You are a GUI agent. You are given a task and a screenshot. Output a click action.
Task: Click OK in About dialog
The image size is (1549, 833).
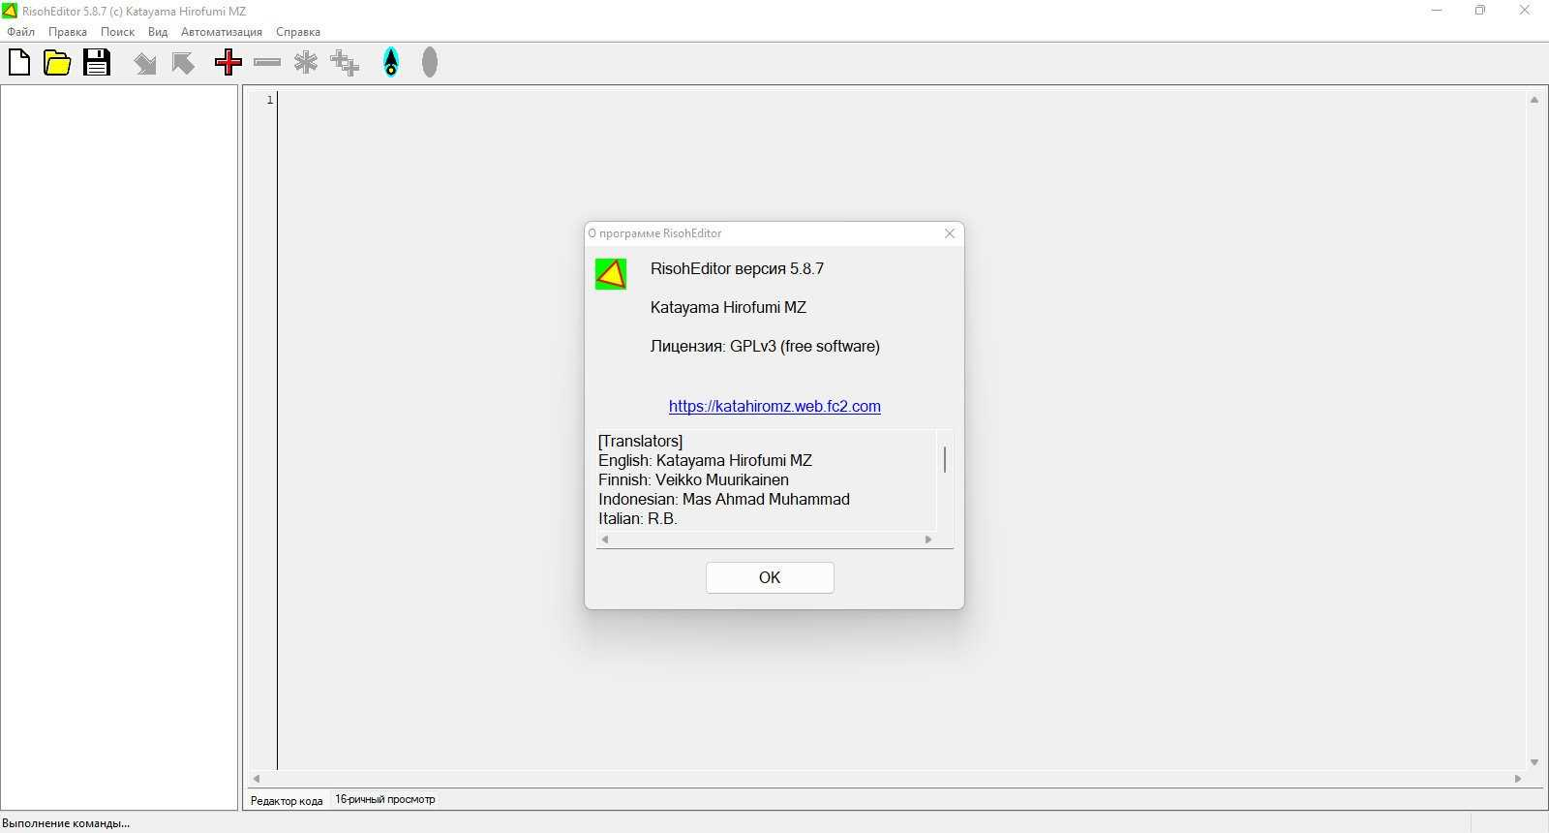point(770,577)
